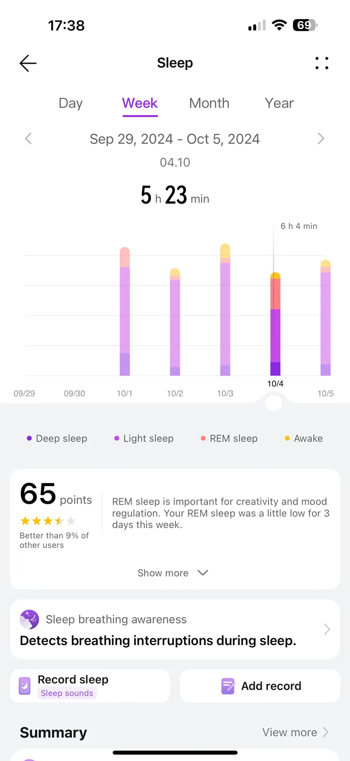Tap the Record sleep purple icon
This screenshot has width=350, height=761.
coord(25,686)
